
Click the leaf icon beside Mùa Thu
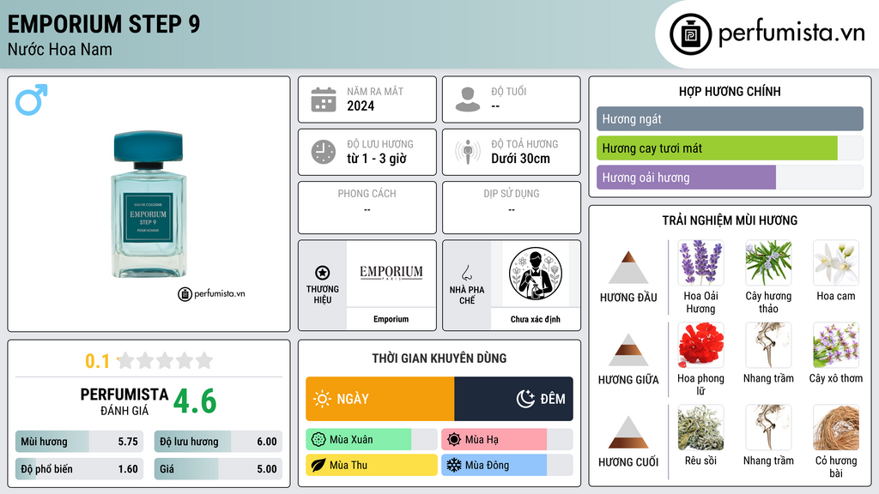click(318, 465)
